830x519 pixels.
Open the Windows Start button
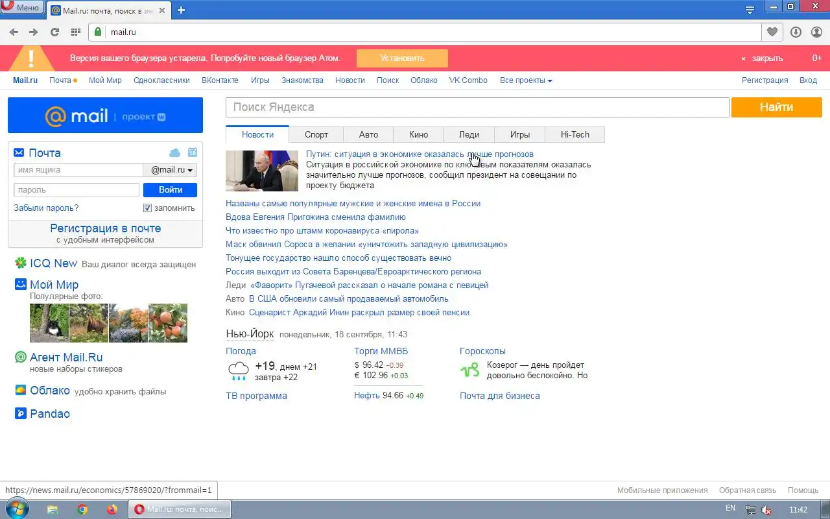point(17,509)
